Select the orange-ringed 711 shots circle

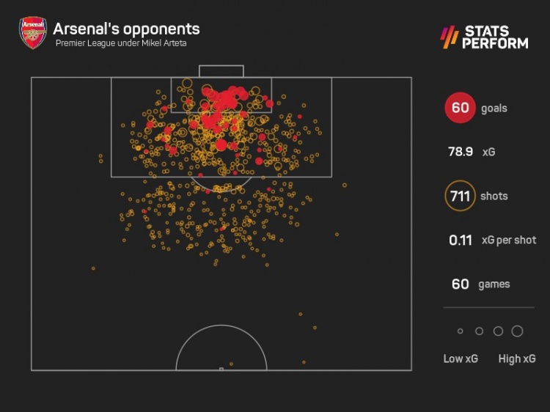(460, 196)
